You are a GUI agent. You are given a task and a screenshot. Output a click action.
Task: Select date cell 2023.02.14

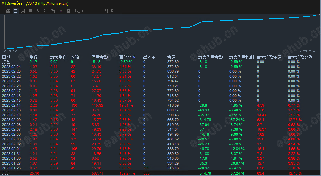coord(11,105)
